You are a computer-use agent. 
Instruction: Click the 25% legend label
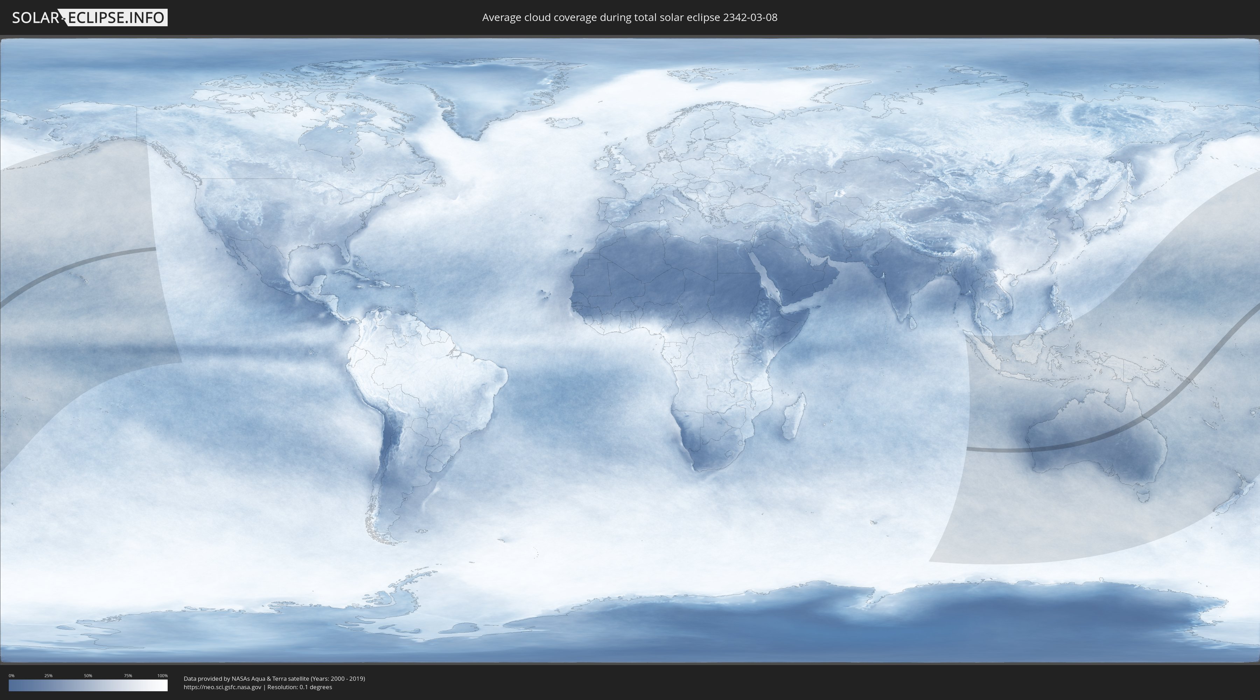[x=48, y=675]
